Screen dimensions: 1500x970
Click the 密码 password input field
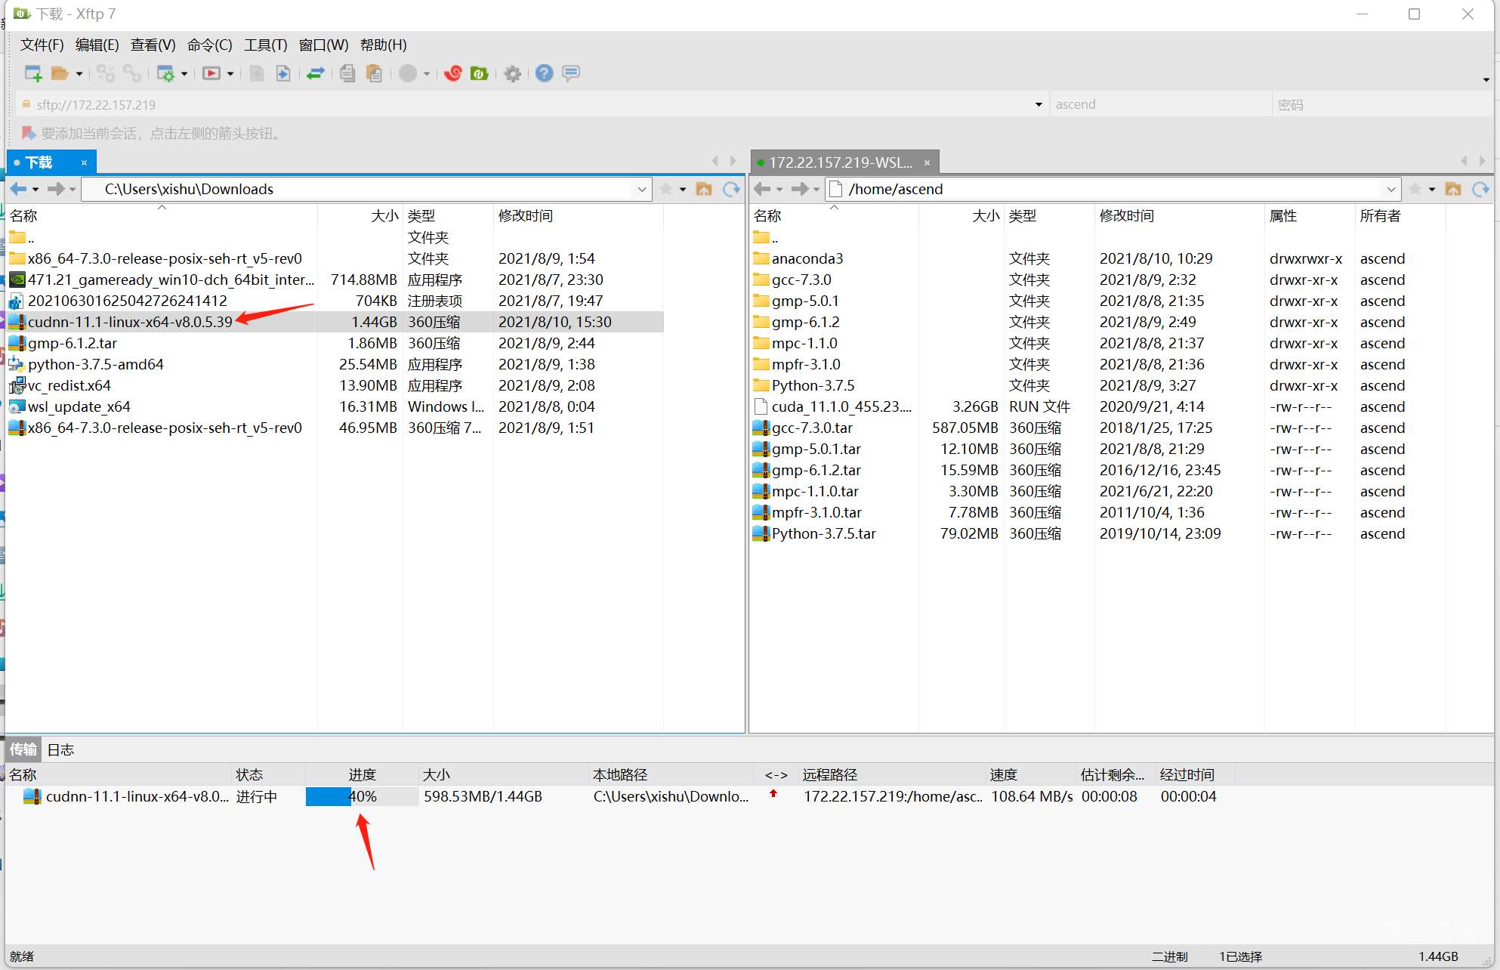[x=1382, y=104]
